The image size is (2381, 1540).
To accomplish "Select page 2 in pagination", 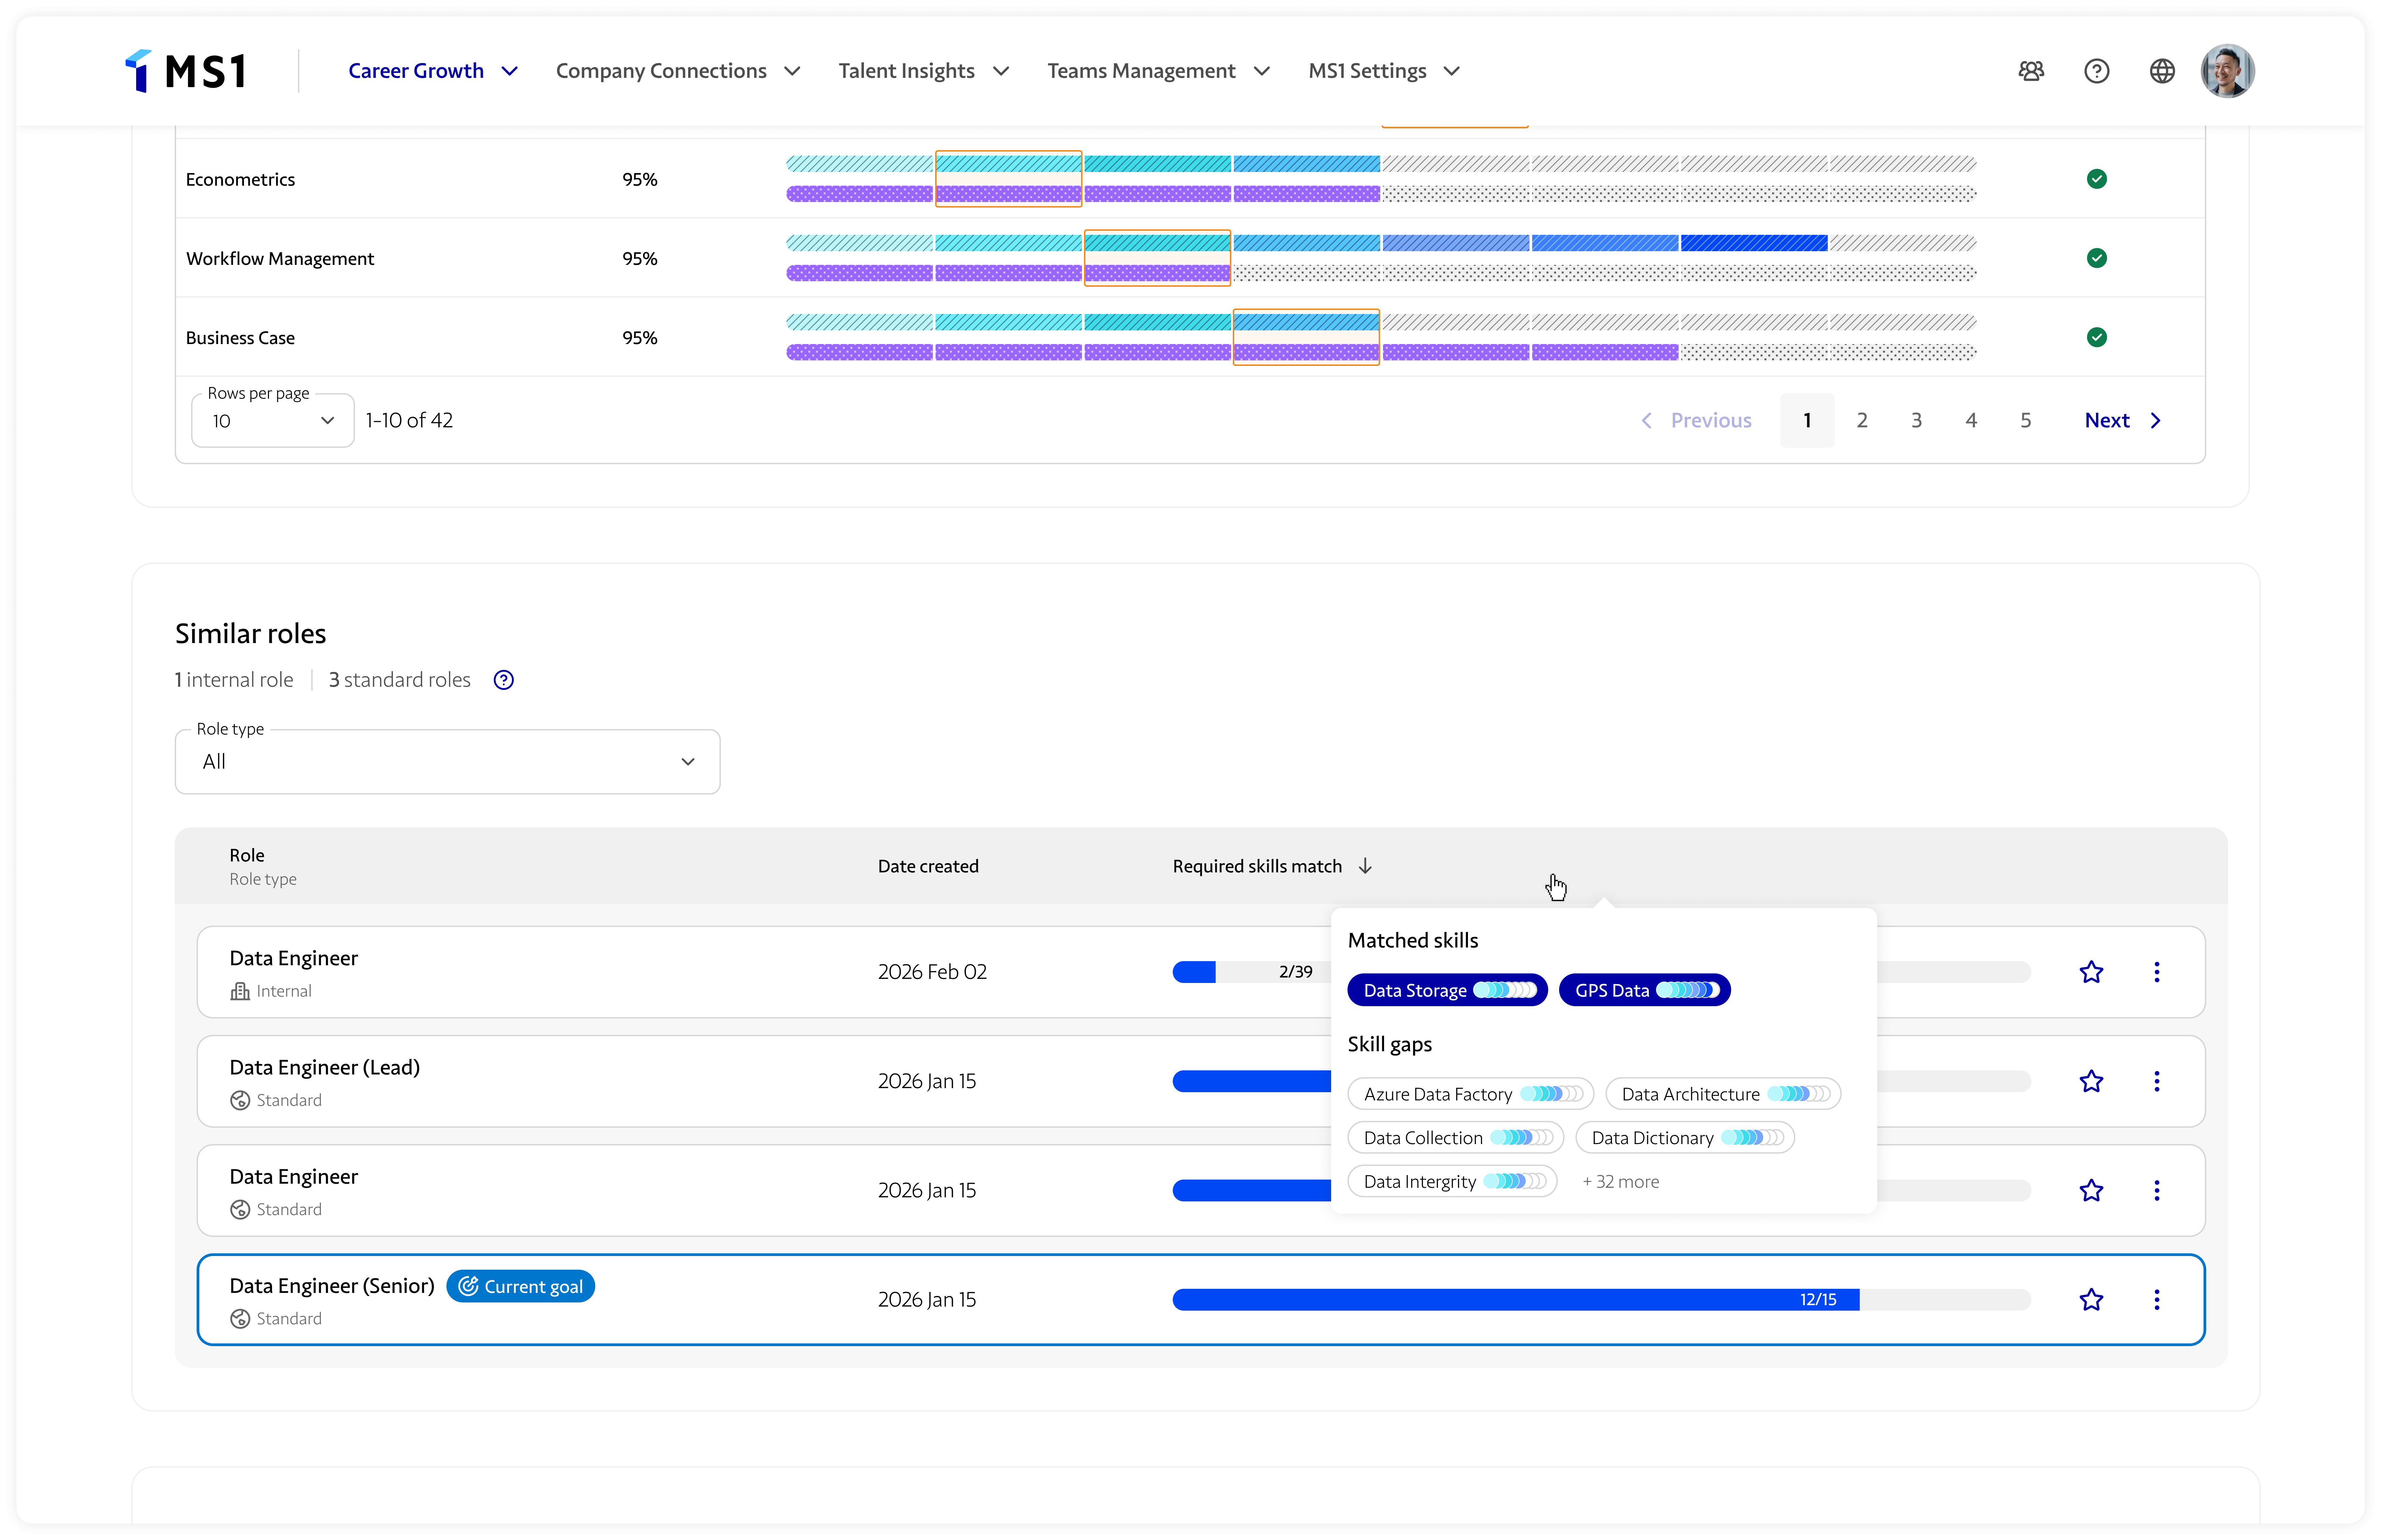I will (x=1862, y=420).
